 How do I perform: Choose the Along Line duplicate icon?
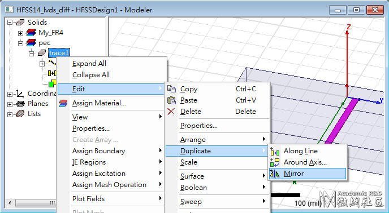click(275, 151)
